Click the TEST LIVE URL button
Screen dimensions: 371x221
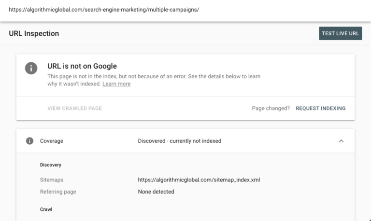pos(340,33)
